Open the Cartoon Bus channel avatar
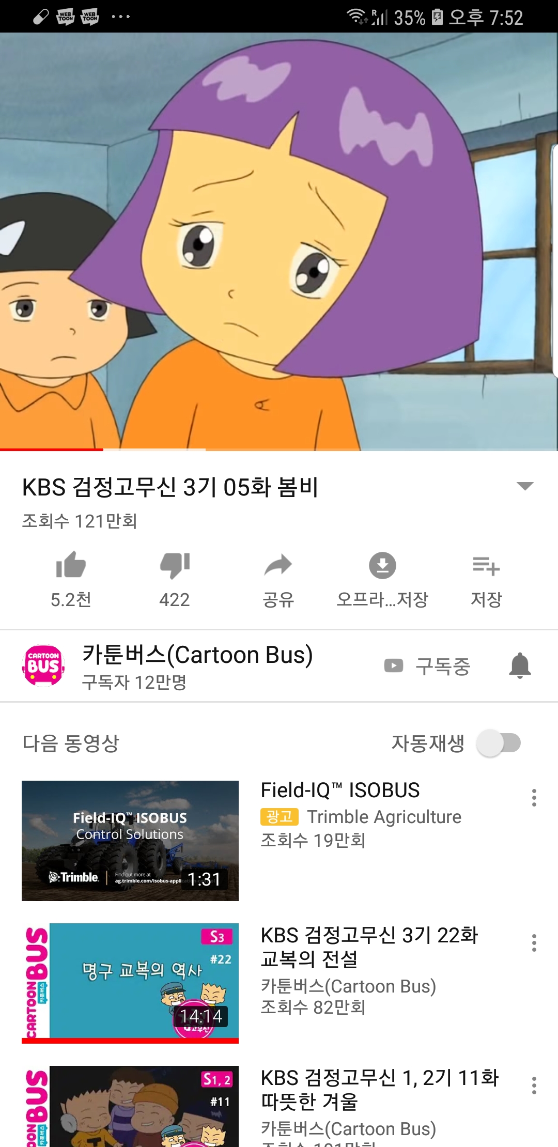The height and width of the screenshot is (1147, 558). 44,665
